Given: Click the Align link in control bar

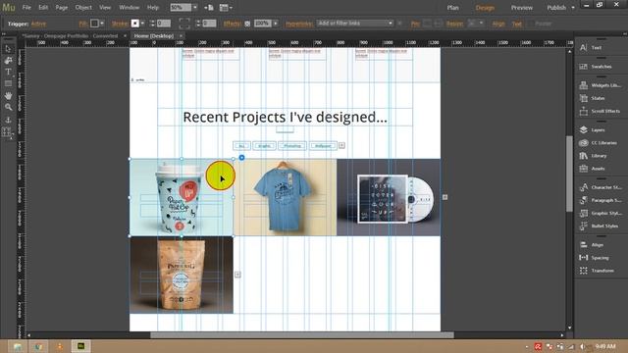Looking at the screenshot, I should [498, 24].
